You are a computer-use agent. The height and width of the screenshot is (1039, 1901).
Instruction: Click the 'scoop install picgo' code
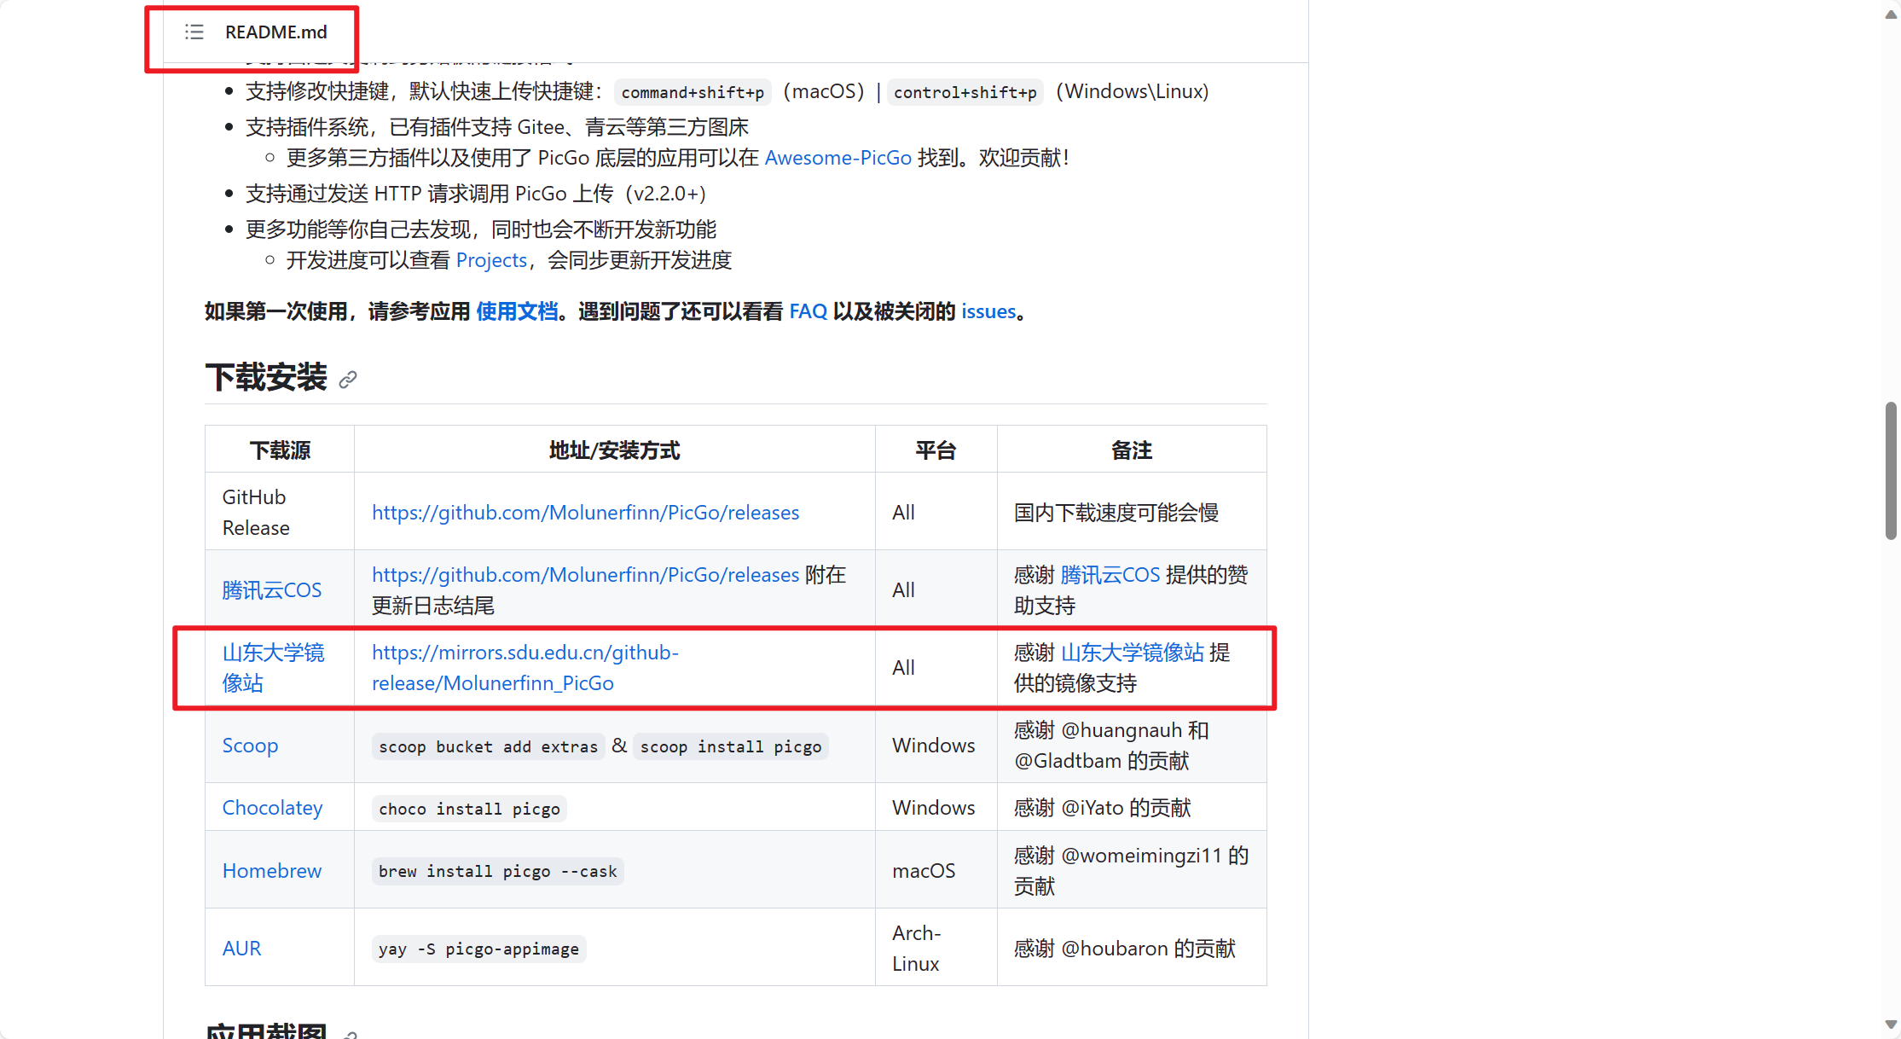(x=731, y=747)
